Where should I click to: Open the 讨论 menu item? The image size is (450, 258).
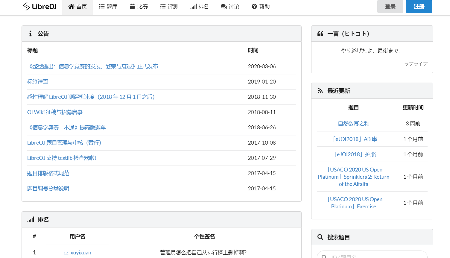[x=230, y=6]
